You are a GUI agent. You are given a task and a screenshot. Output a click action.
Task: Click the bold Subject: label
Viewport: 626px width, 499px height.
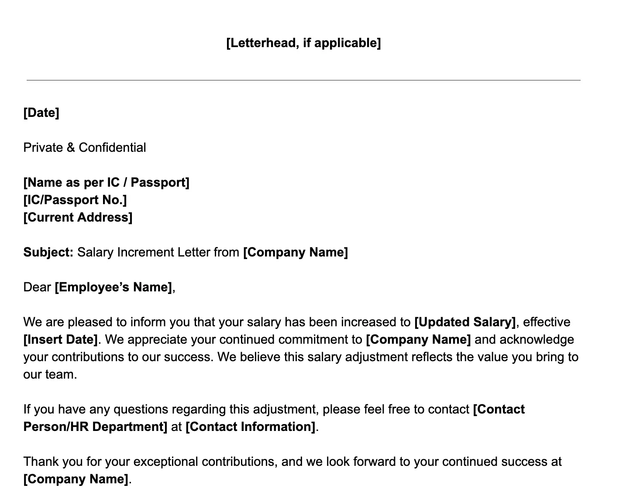tap(48, 252)
